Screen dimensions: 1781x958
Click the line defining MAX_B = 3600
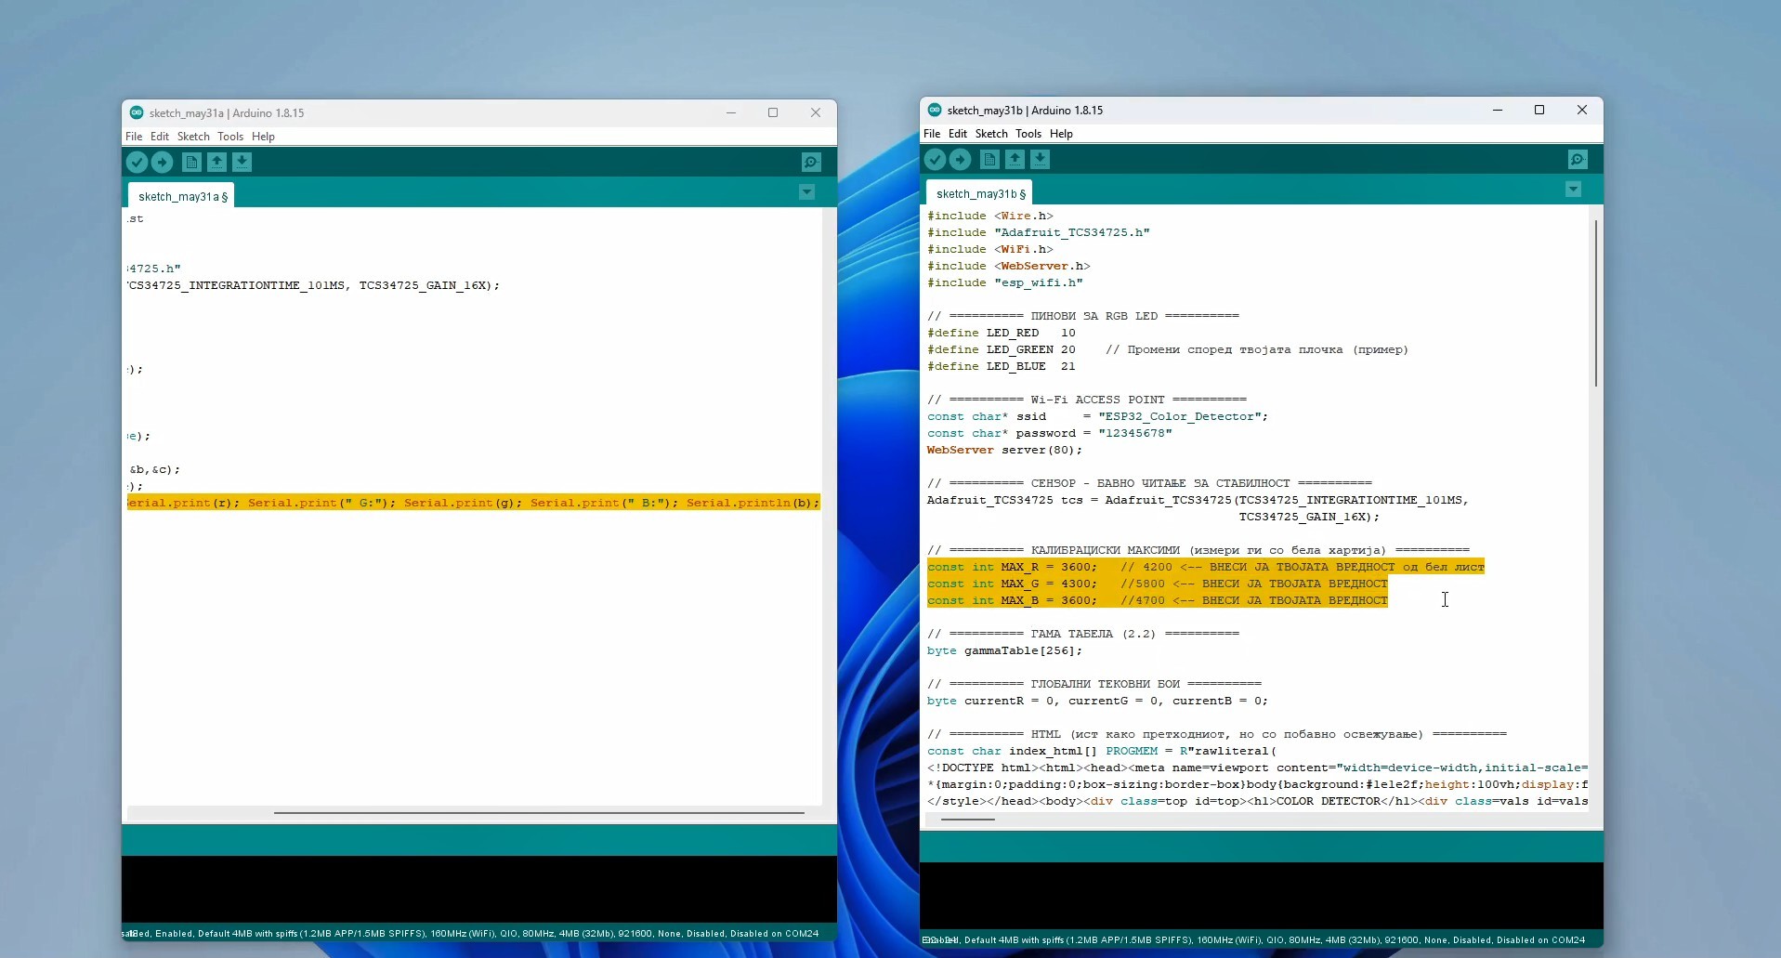coord(1157,600)
